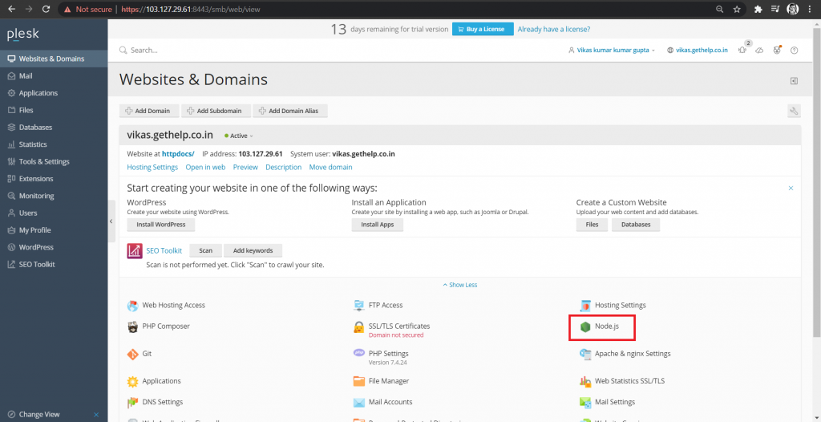
Task: Open DNS Settings icon
Action: [x=133, y=402]
